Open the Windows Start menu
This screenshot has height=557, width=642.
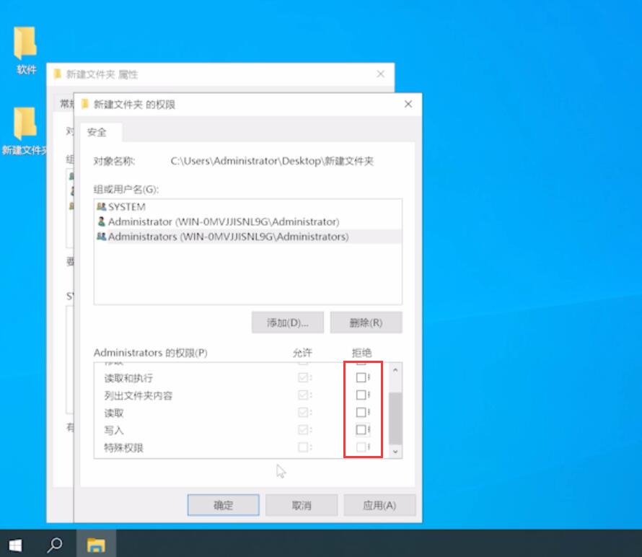[16, 545]
